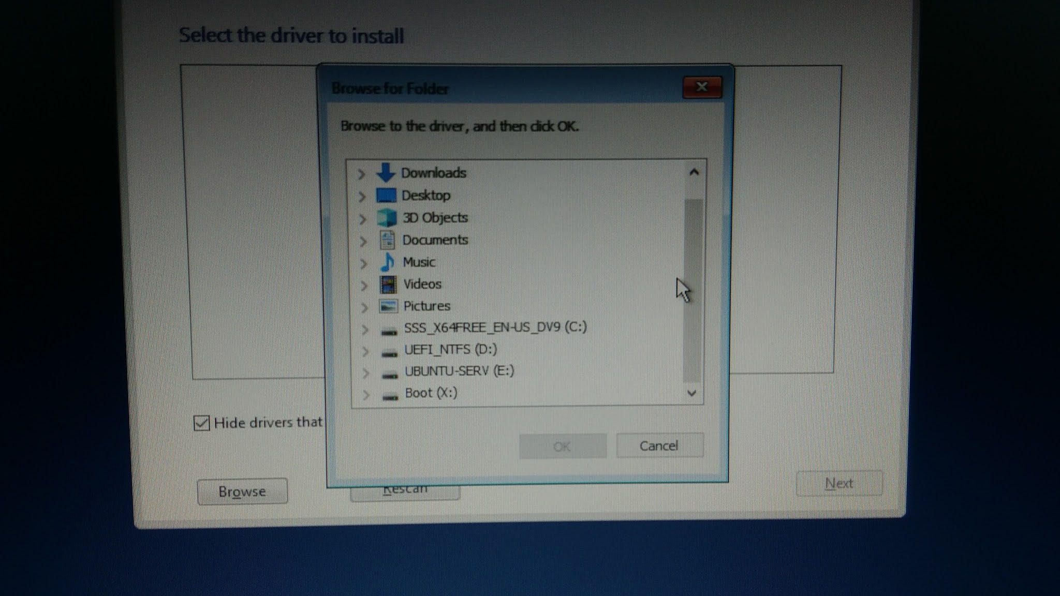
Task: Click the Videos filmstrip icon
Action: pyautogui.click(x=388, y=284)
